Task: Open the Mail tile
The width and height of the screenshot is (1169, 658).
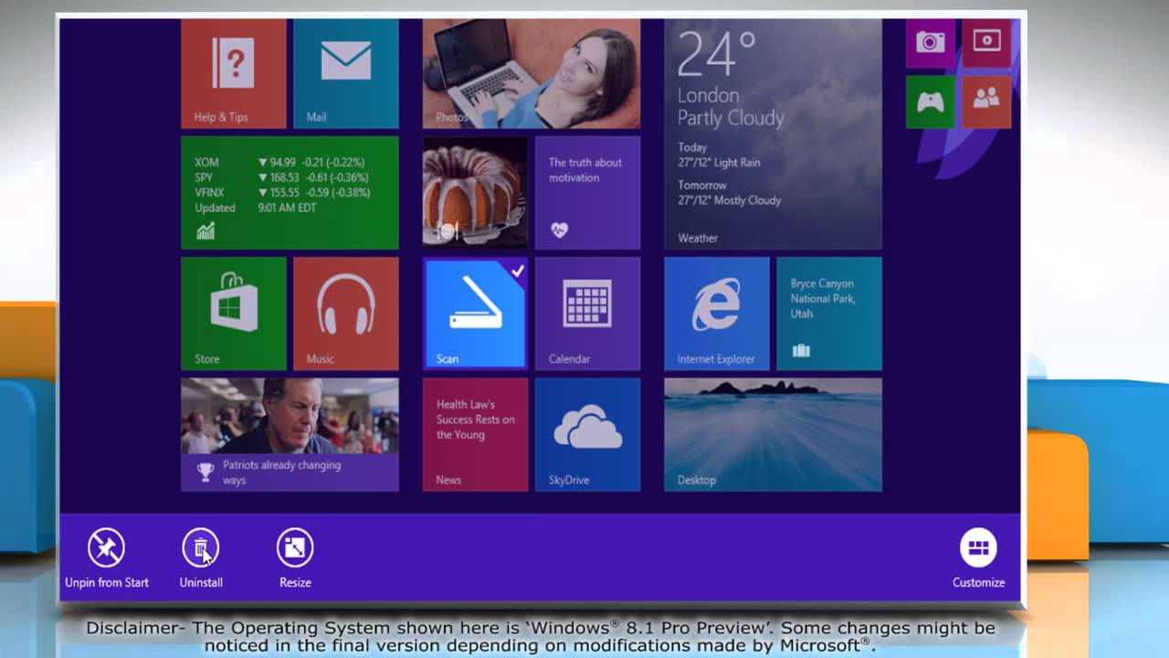Action: click(x=346, y=74)
